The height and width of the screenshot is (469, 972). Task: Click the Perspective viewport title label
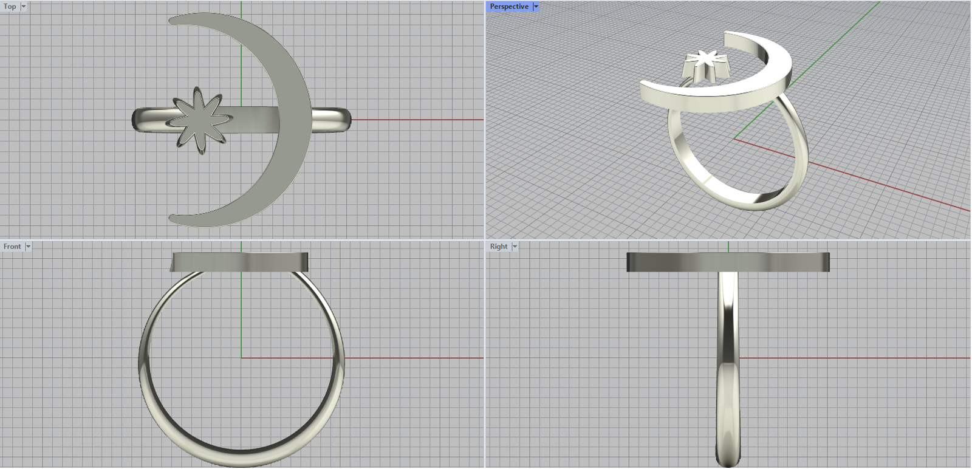pyautogui.click(x=509, y=6)
